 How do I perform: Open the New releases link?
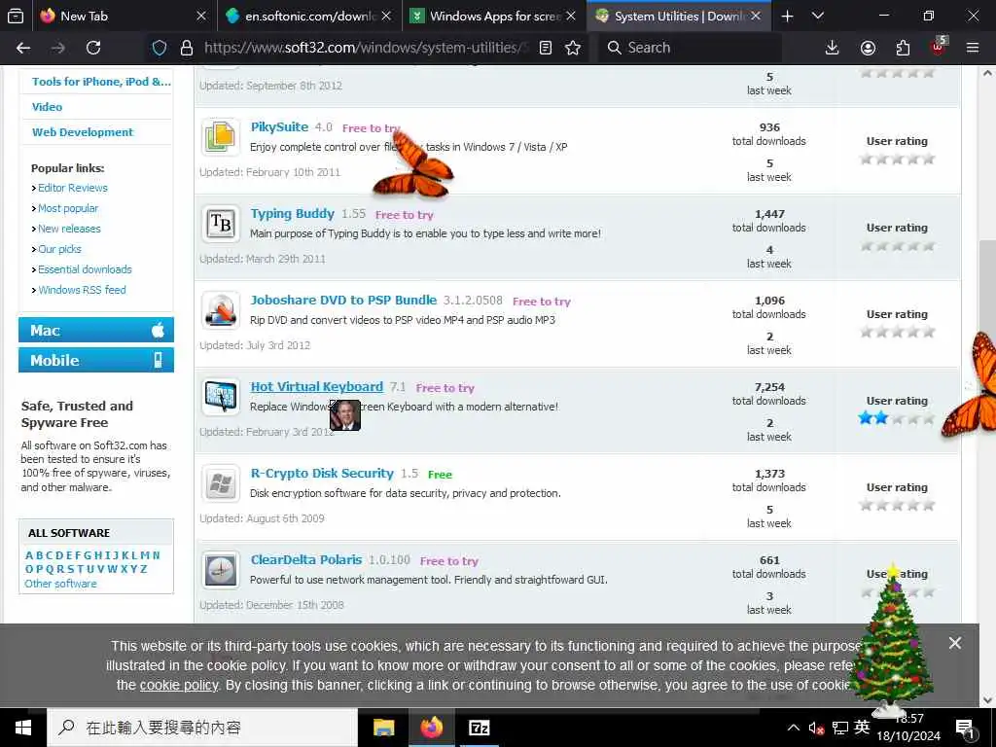69,229
